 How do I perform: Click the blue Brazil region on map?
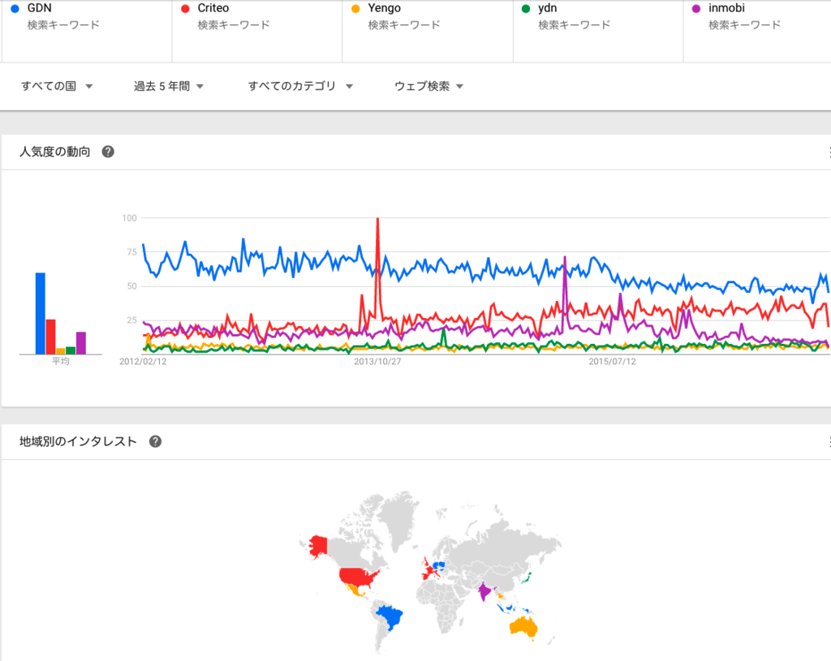(391, 617)
